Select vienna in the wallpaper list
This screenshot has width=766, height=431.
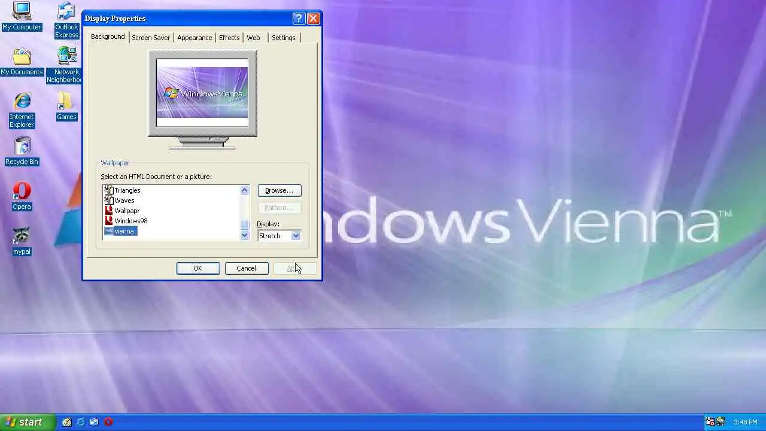pyautogui.click(x=124, y=231)
